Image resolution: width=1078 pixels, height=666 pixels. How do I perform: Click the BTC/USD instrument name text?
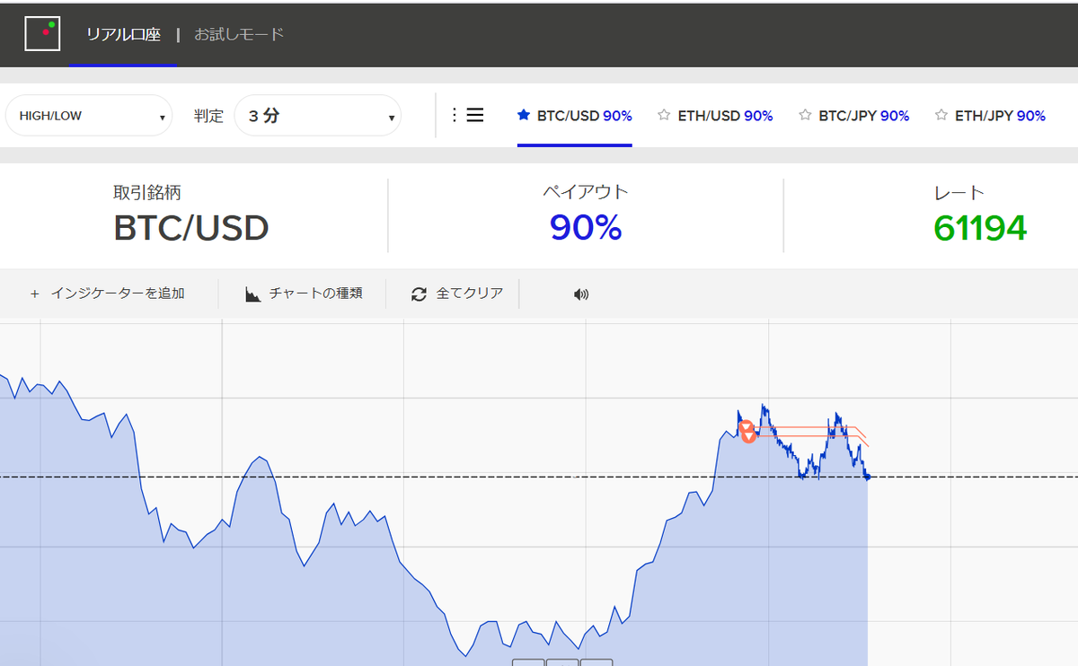click(191, 229)
